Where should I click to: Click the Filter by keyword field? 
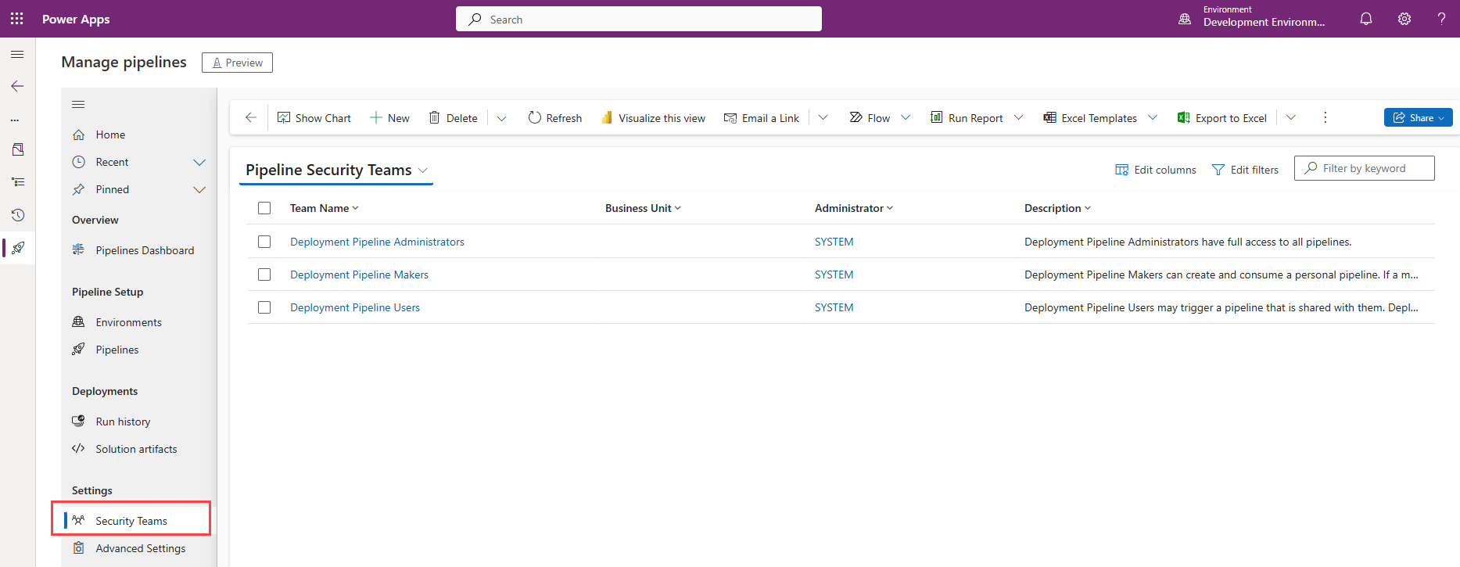(x=1364, y=168)
